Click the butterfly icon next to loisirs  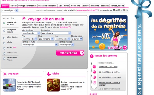pos(49,74)
